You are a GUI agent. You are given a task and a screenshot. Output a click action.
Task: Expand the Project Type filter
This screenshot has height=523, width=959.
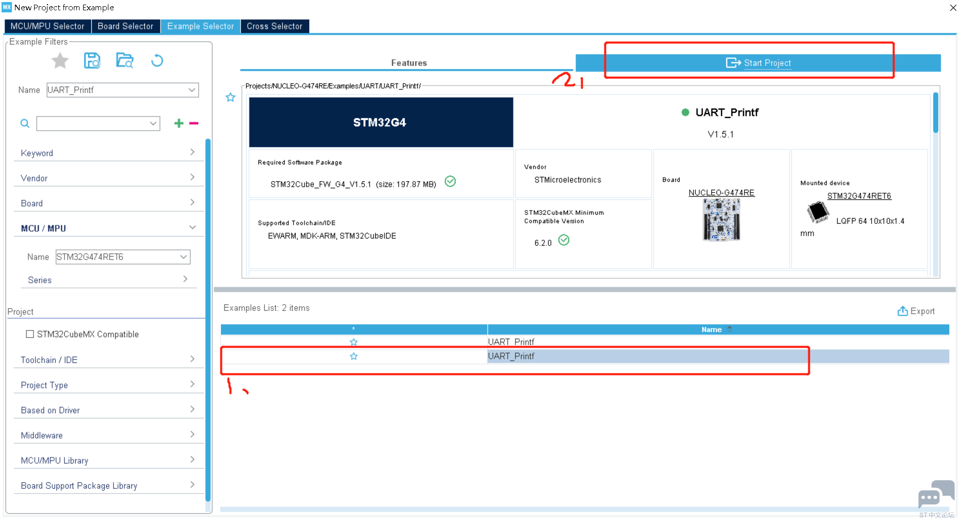108,385
